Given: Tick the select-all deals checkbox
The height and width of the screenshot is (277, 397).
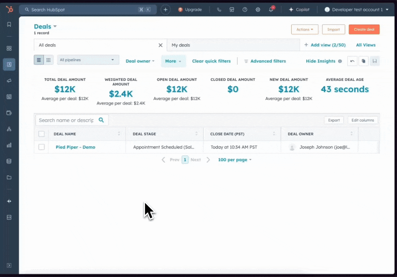Looking at the screenshot, I should (x=42, y=134).
